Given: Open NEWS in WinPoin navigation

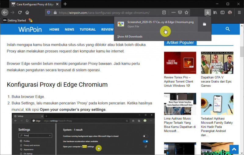Looking at the screenshot, I should point(70,29).
